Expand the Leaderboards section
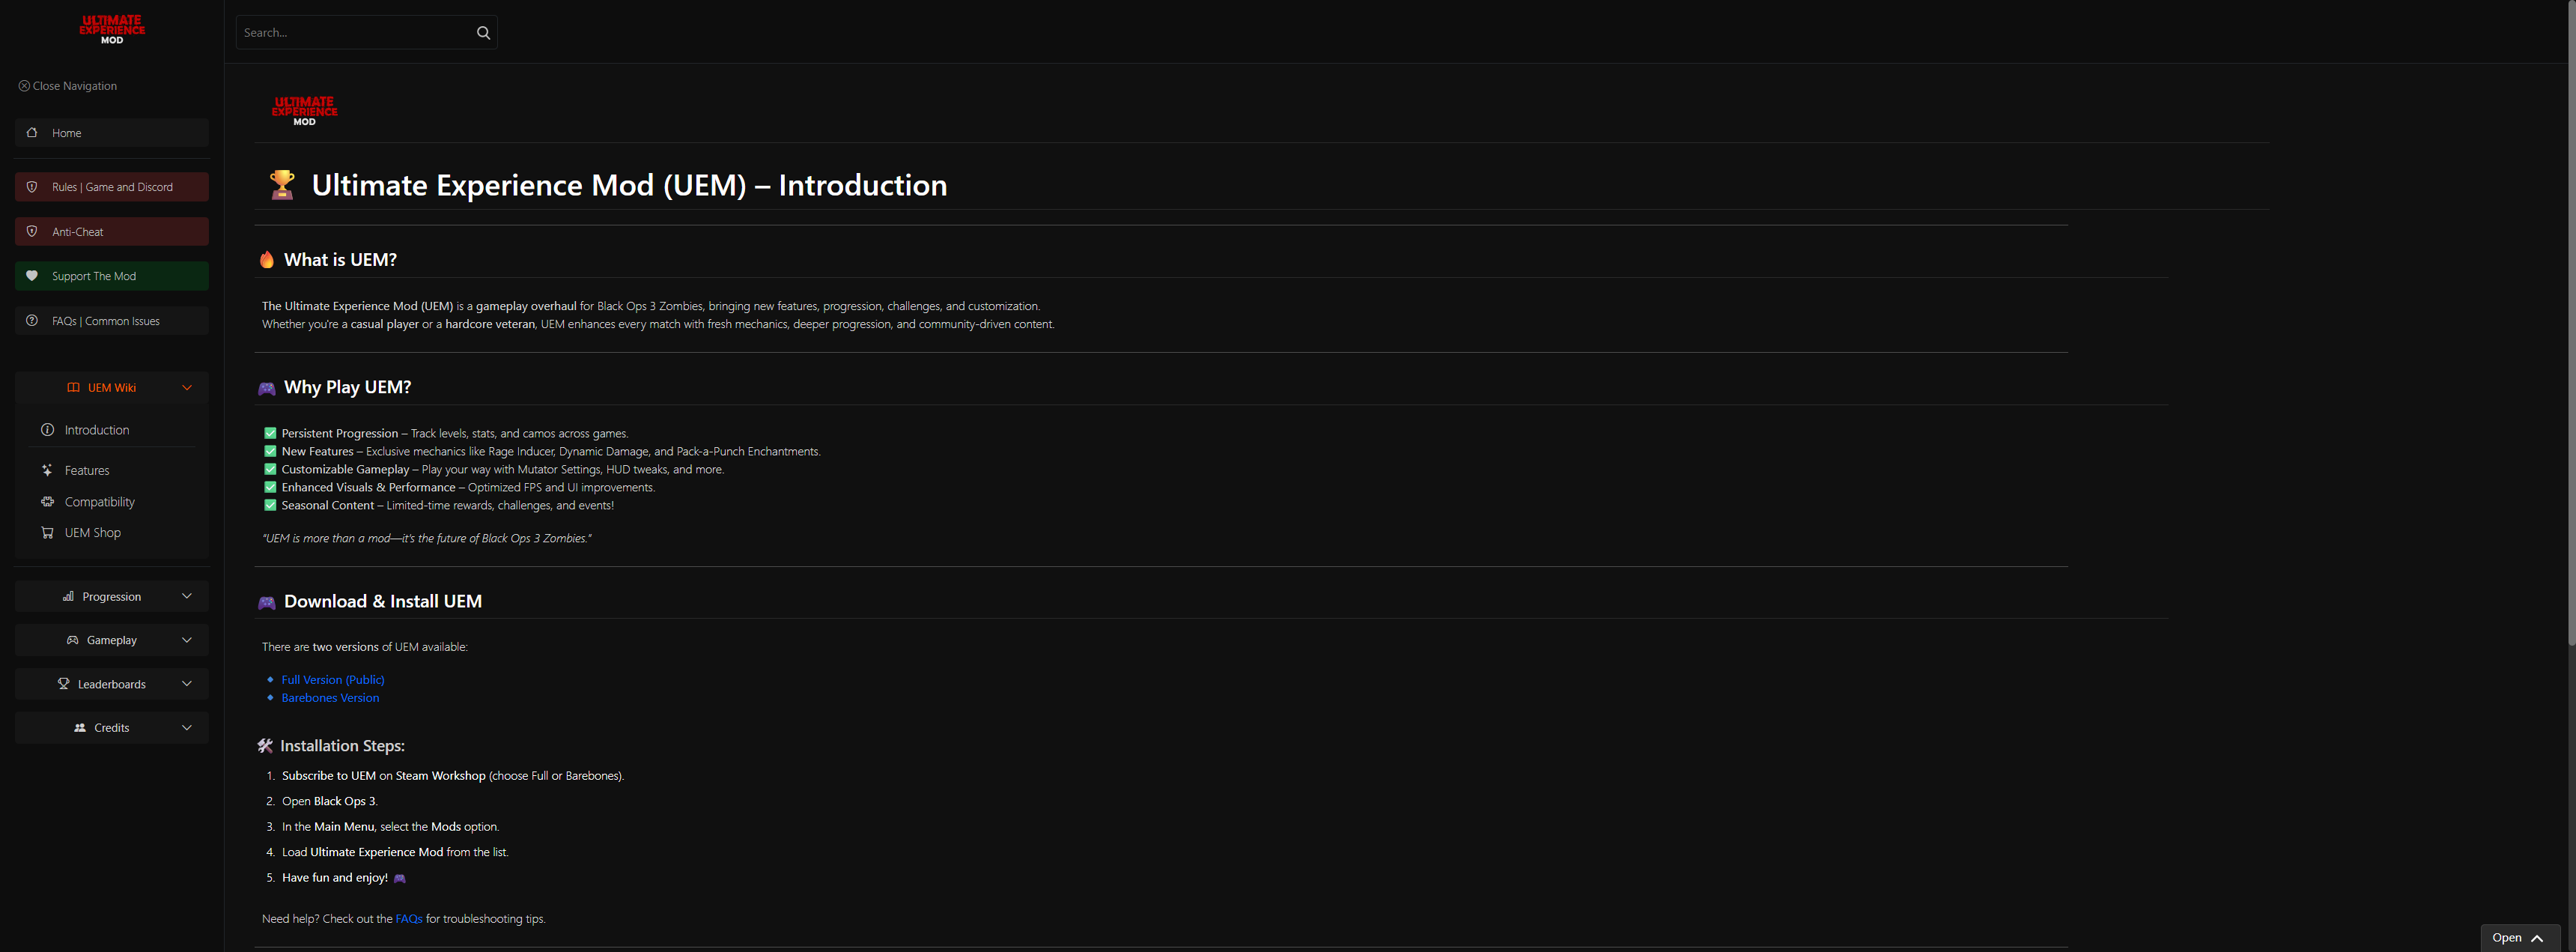 (x=186, y=684)
